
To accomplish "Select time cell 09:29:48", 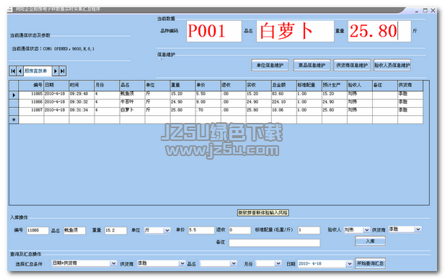I will click(x=81, y=95).
